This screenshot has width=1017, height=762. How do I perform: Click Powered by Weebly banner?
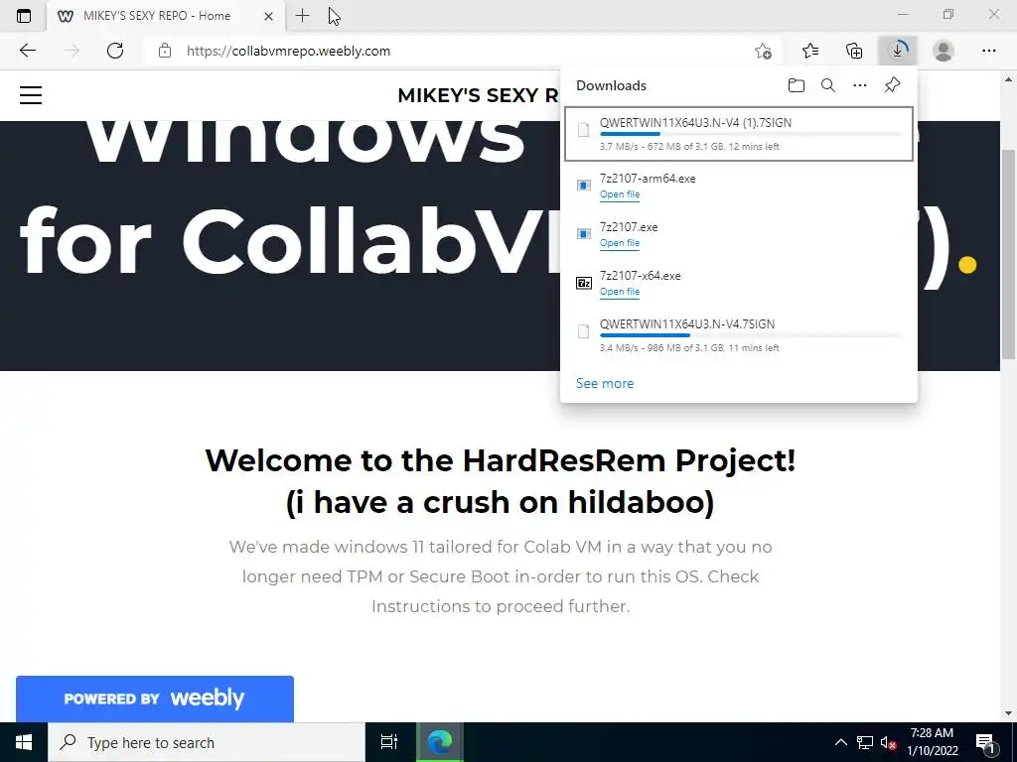click(154, 698)
